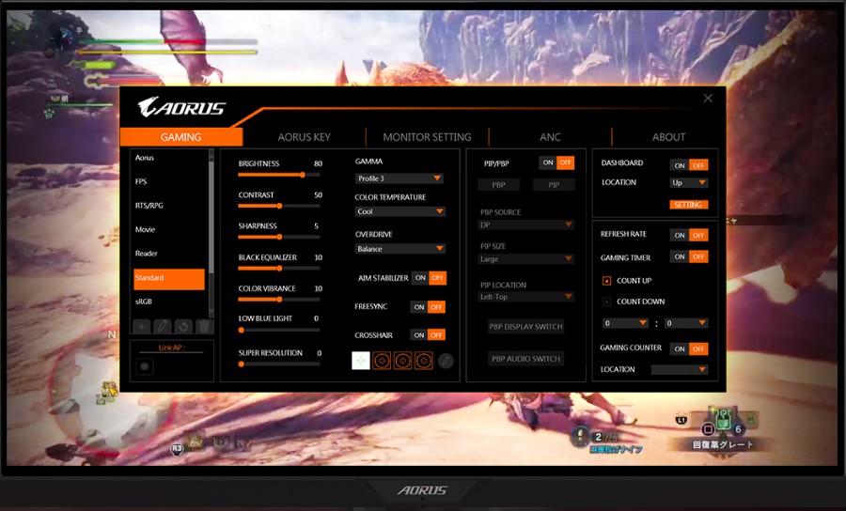Select the green crosshair preset
Screen dimensions: 846x511
[361, 360]
